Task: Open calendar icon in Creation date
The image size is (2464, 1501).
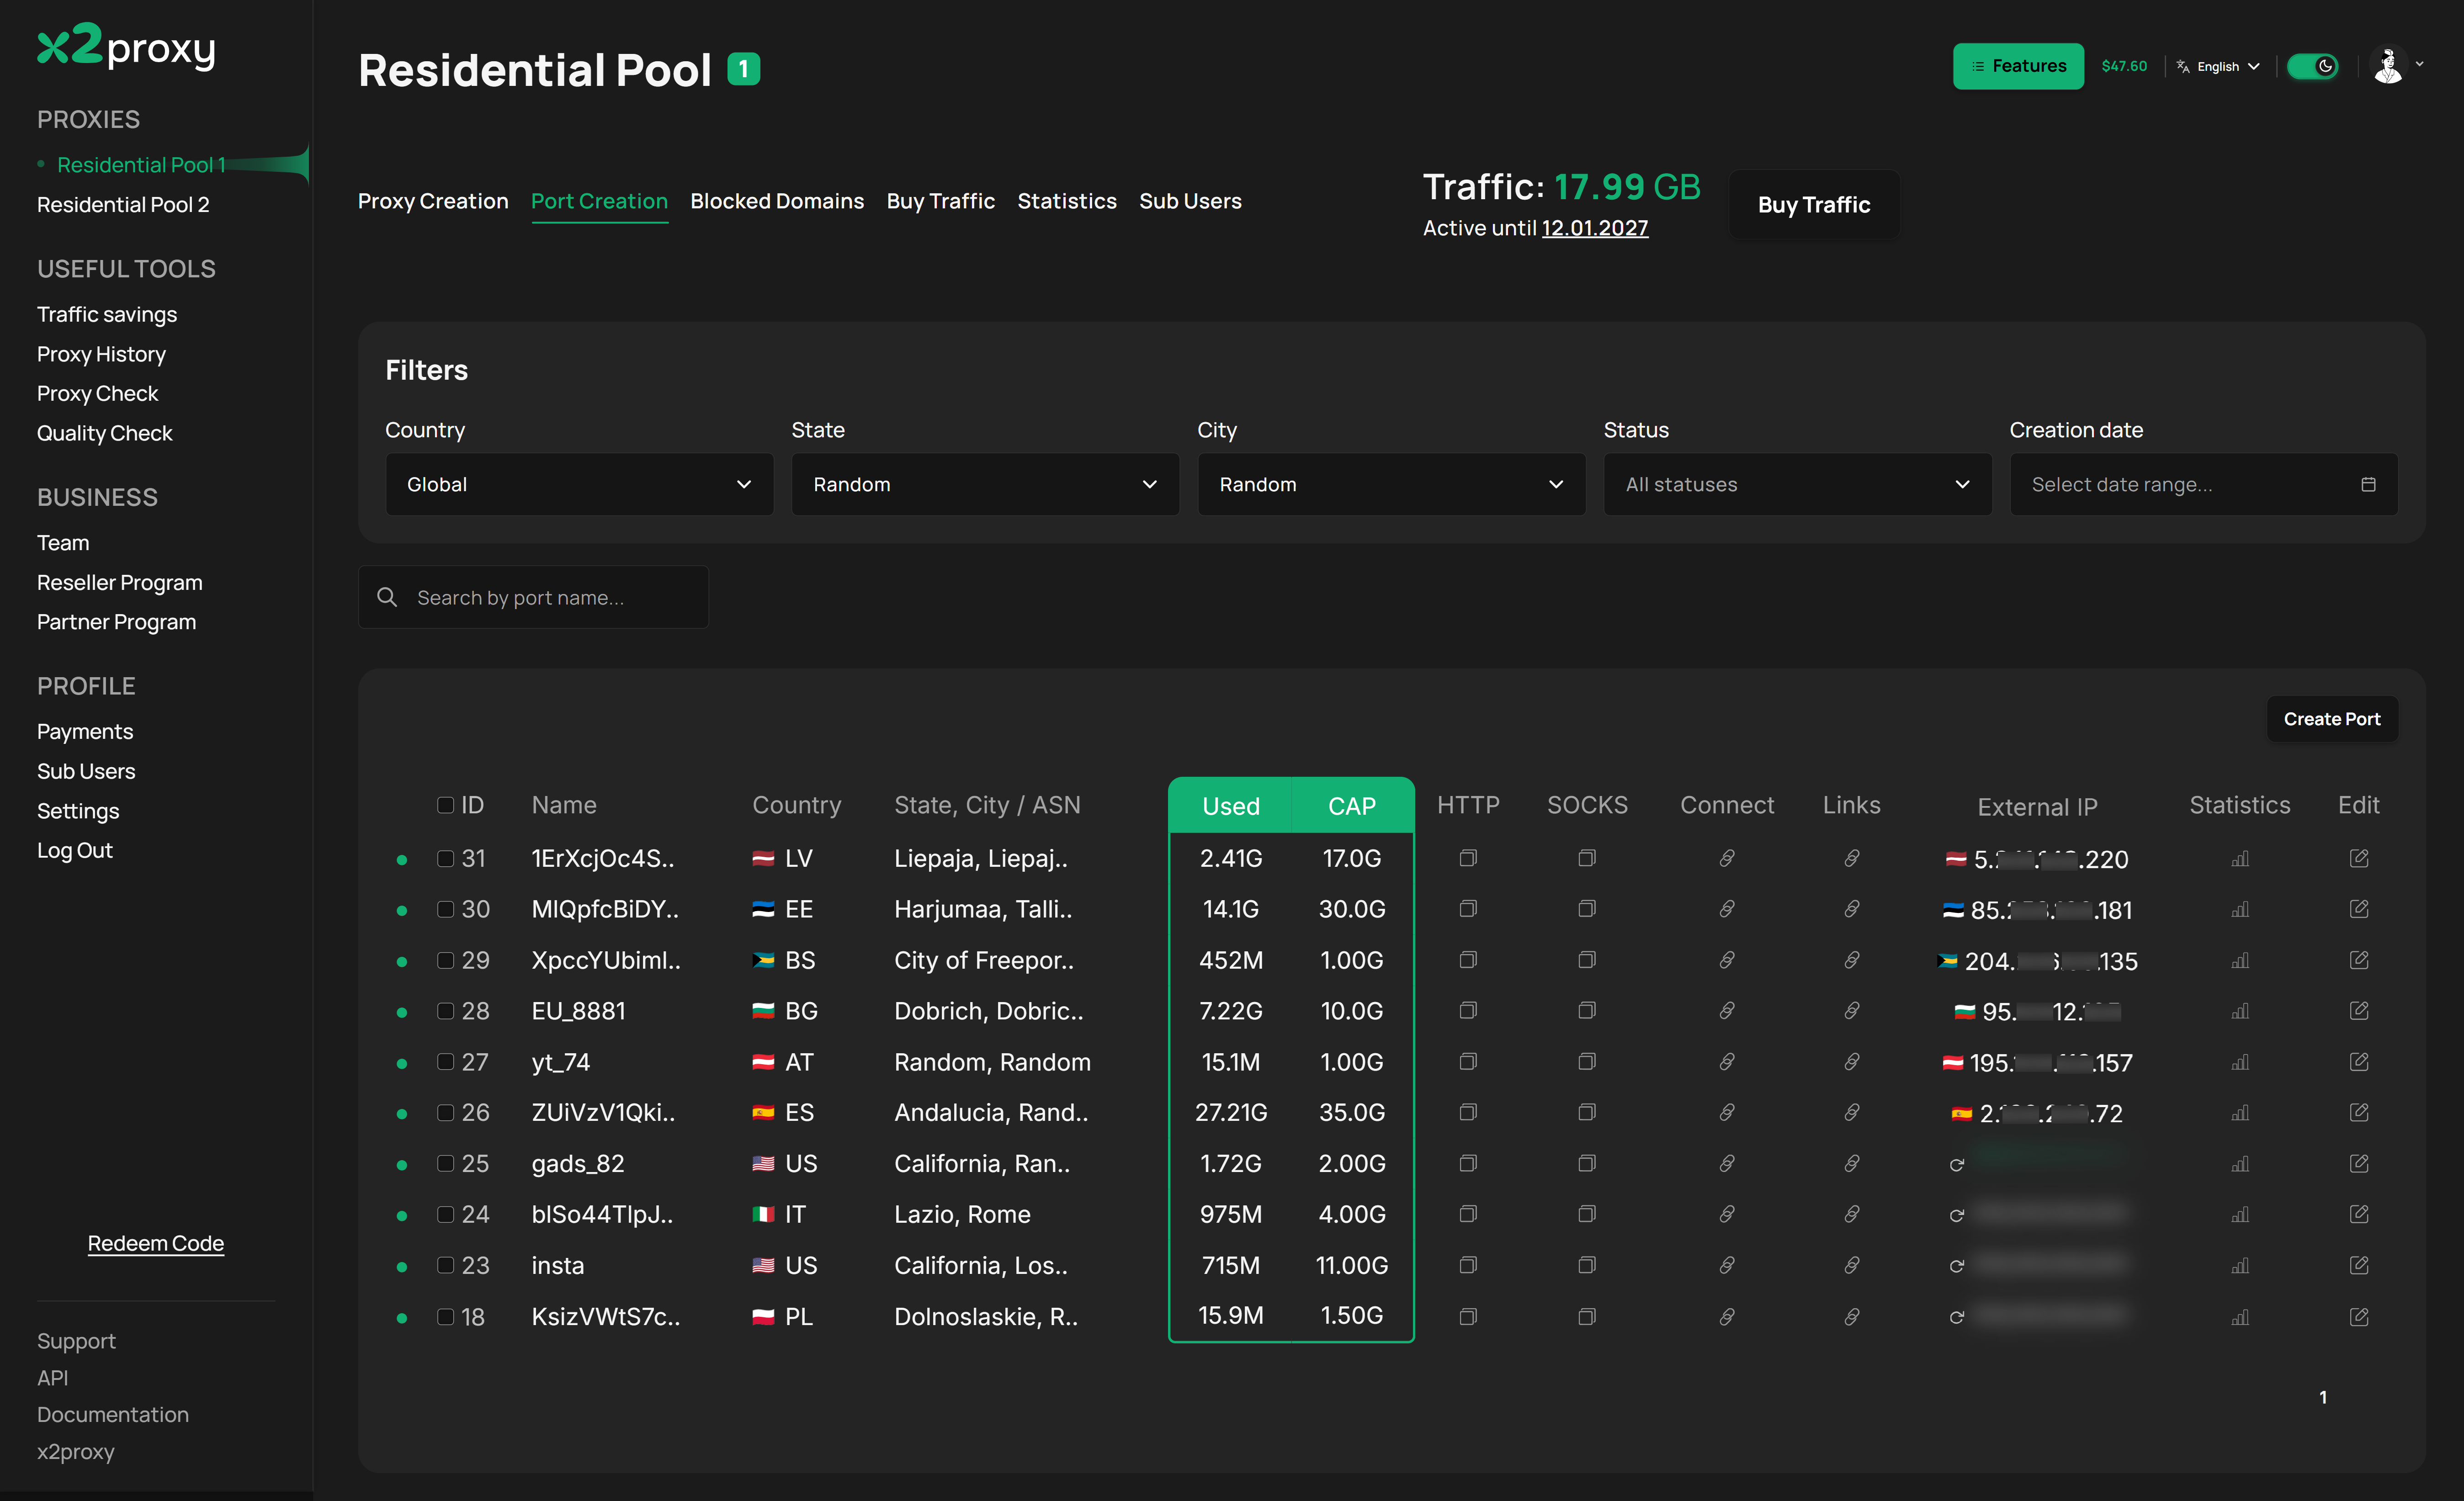Action: click(x=2368, y=484)
